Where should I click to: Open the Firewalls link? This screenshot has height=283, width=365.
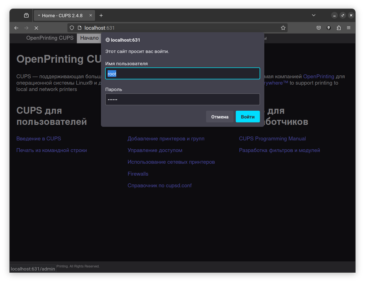(x=138, y=174)
